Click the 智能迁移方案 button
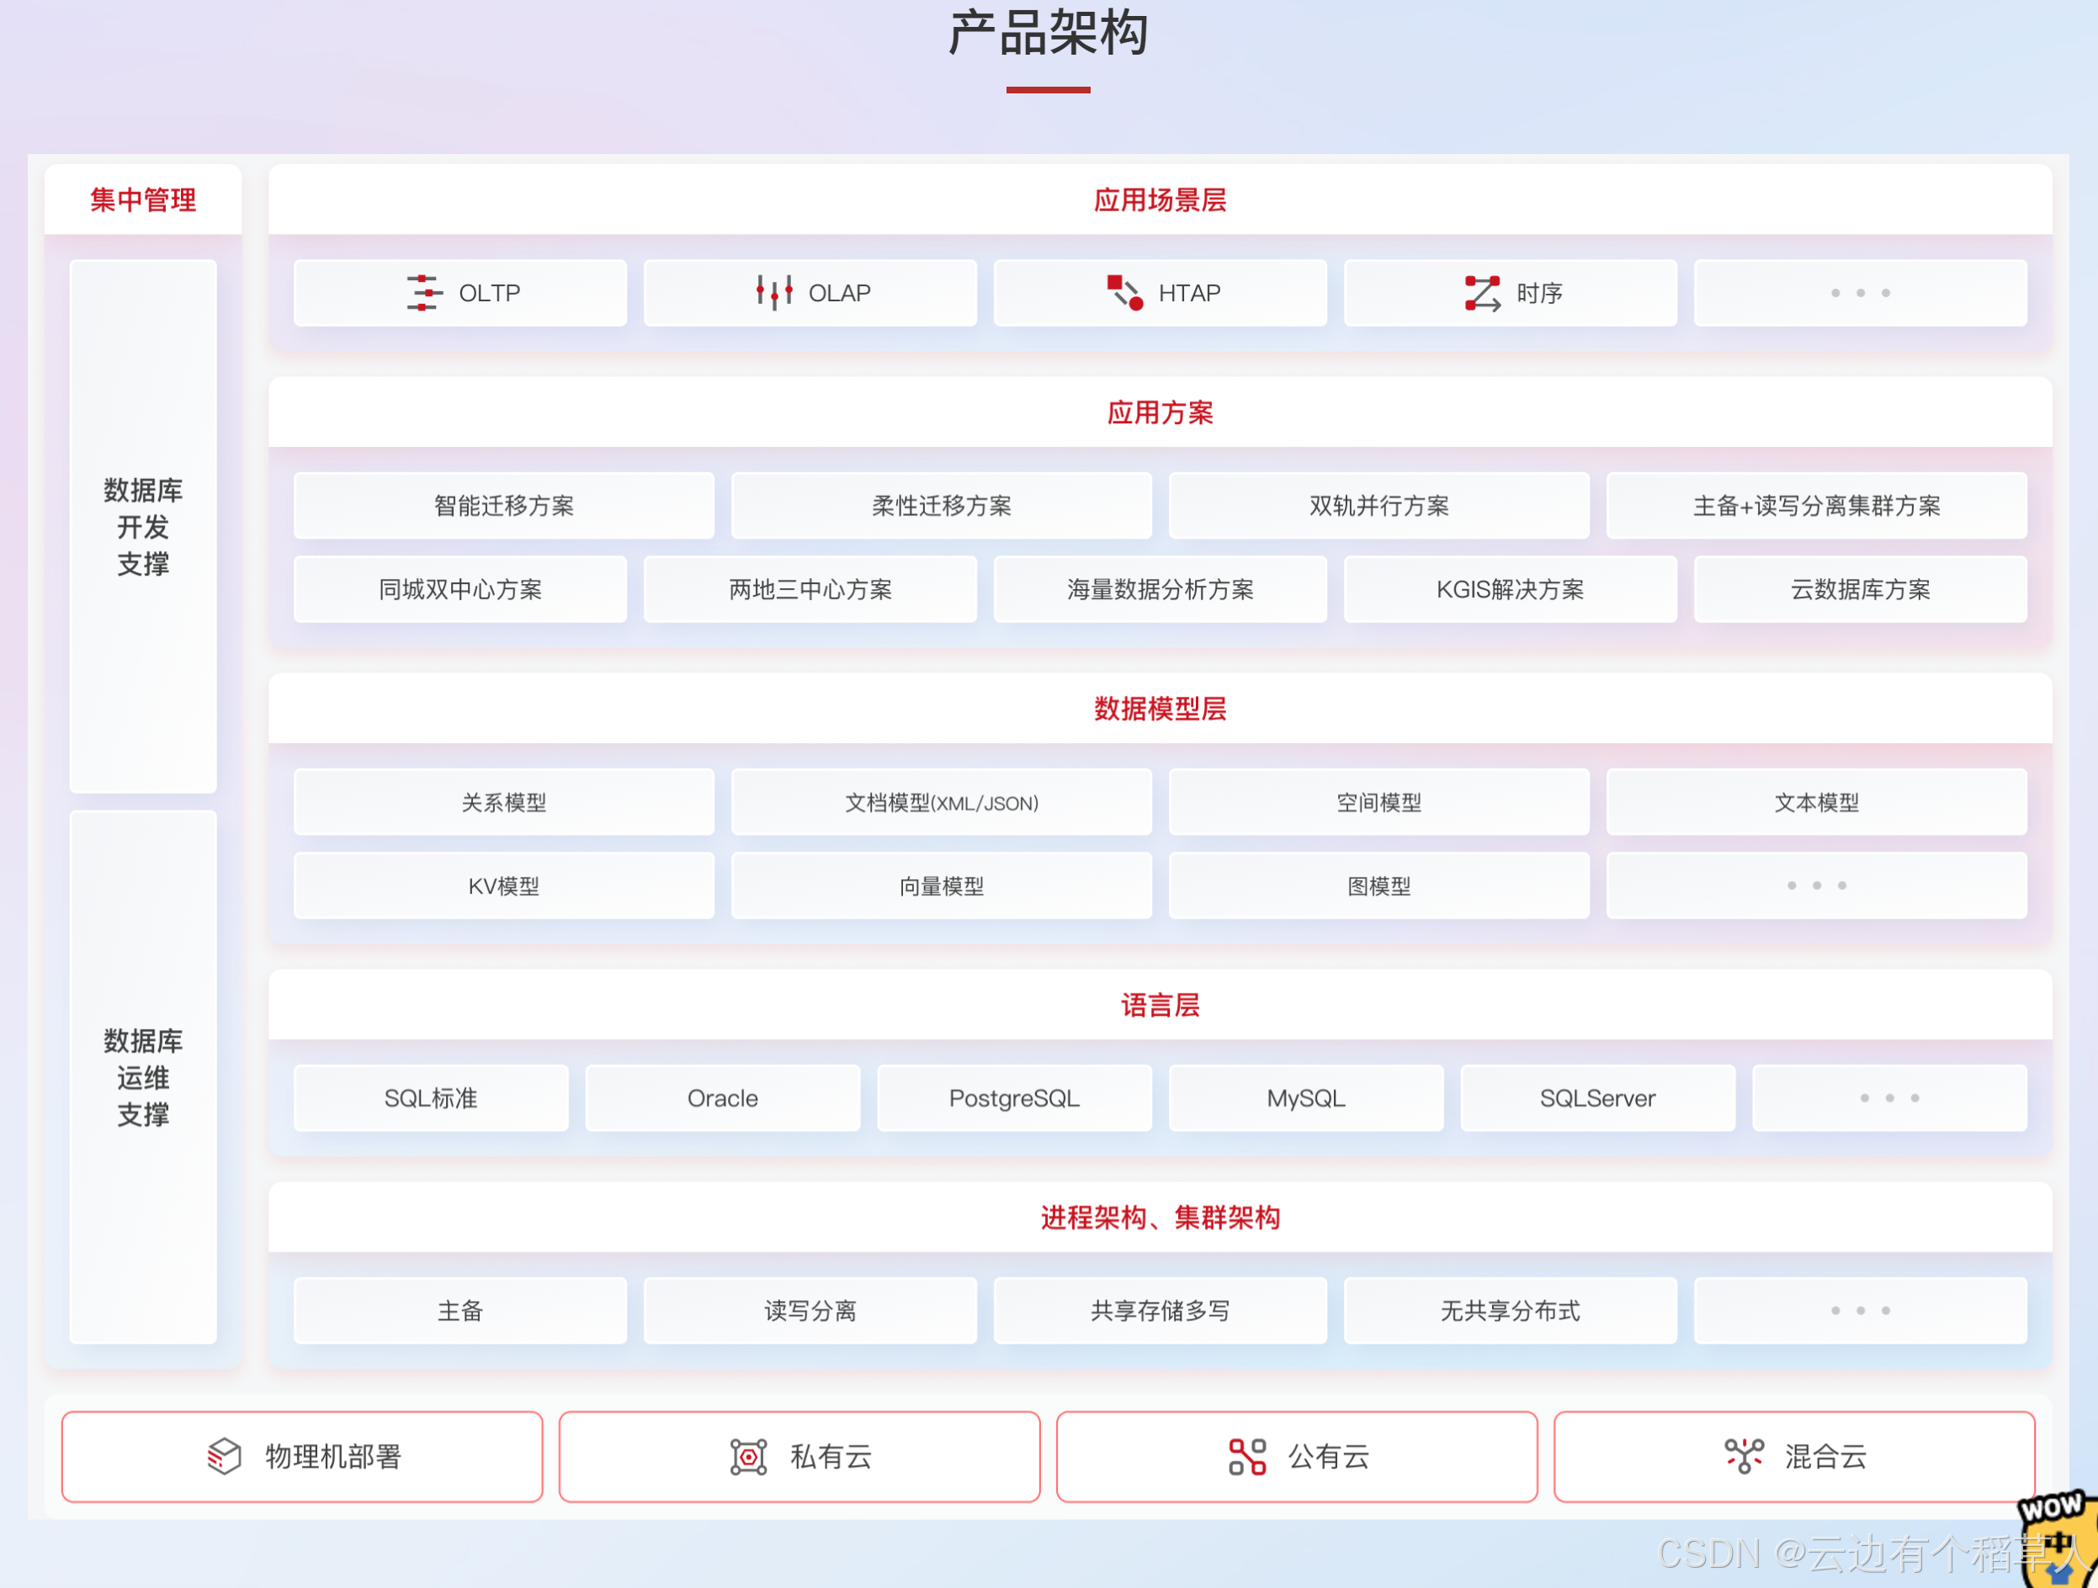 (503, 506)
